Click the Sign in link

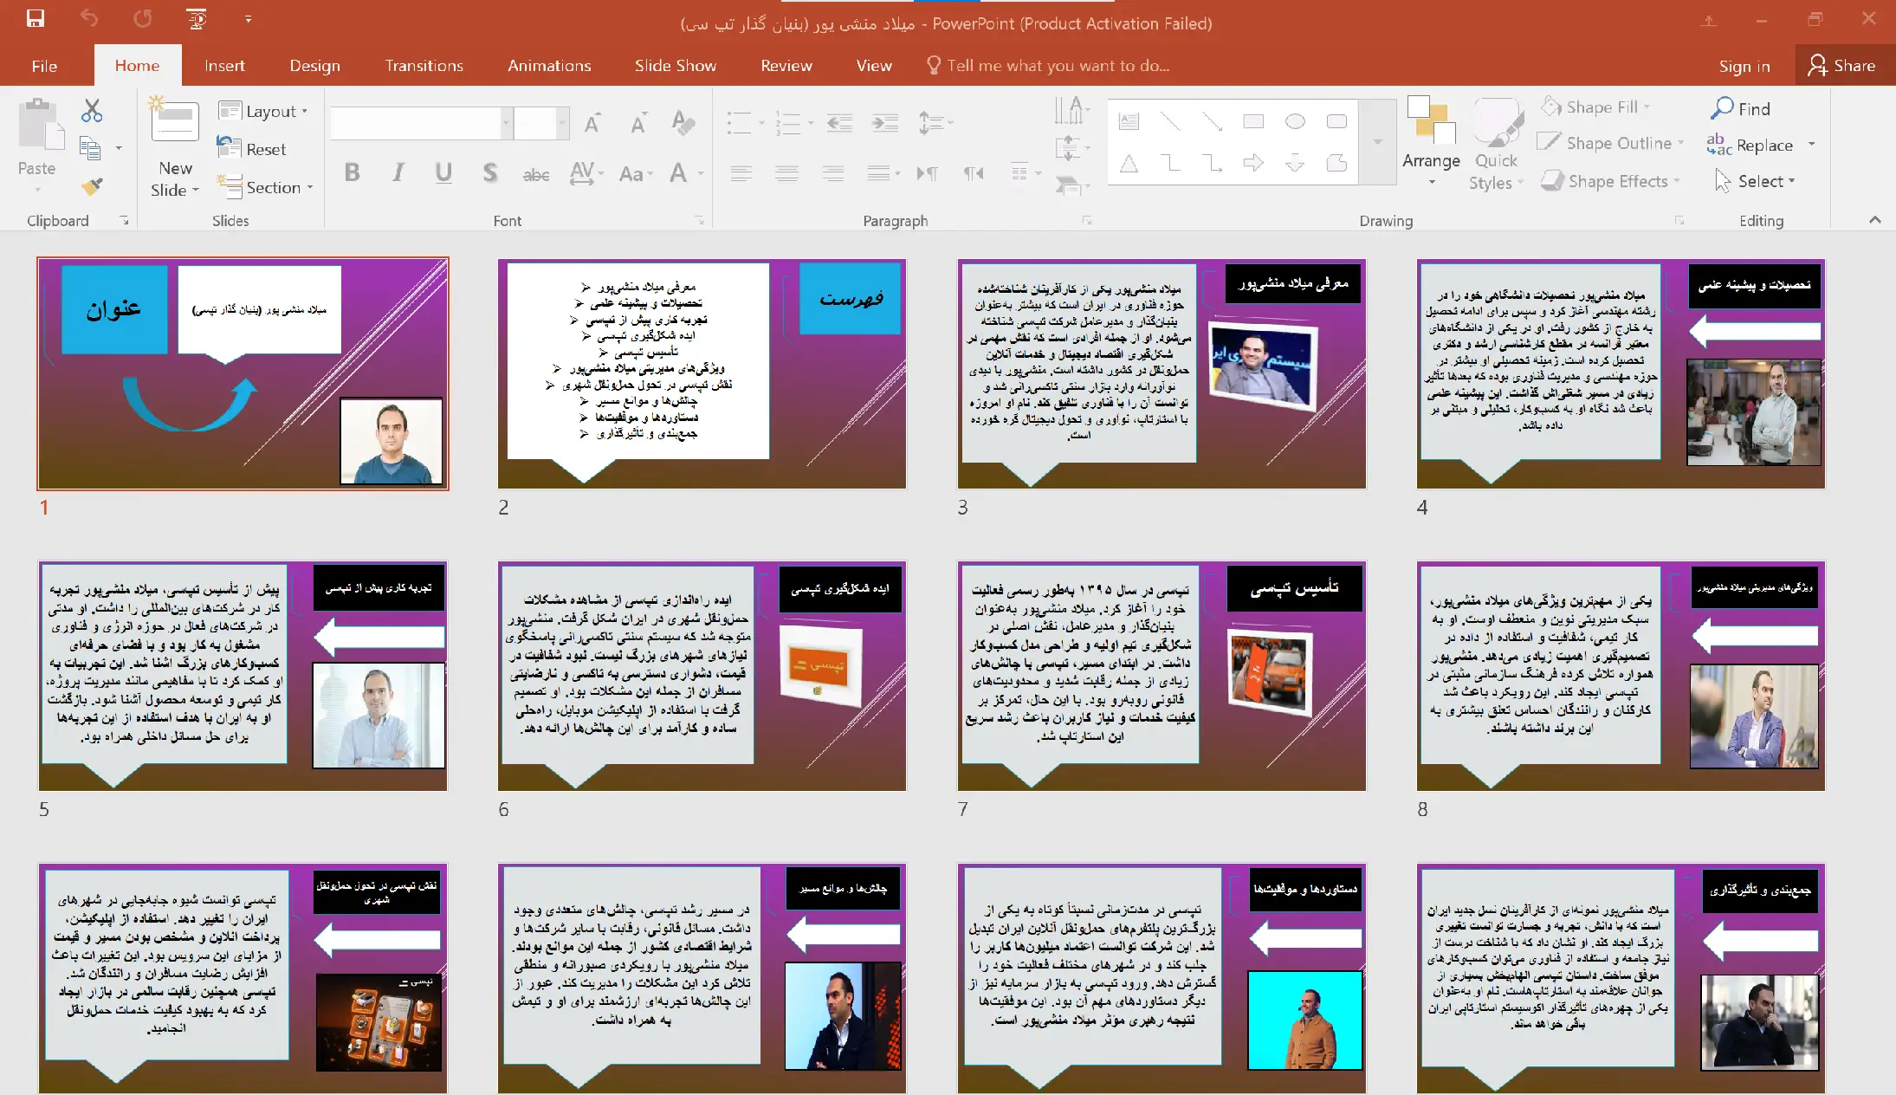1744,66
